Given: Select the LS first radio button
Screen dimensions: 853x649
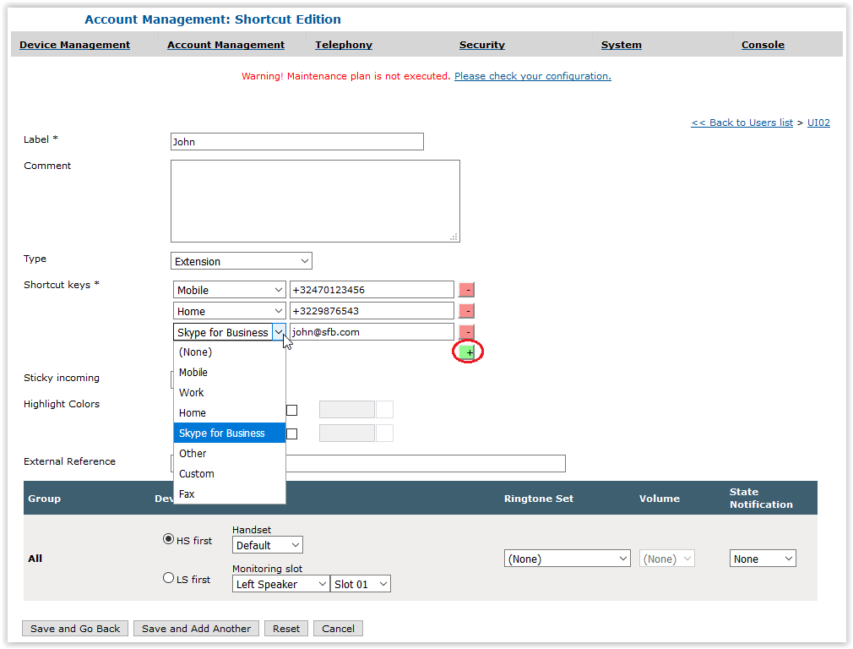Looking at the screenshot, I should click(x=169, y=578).
